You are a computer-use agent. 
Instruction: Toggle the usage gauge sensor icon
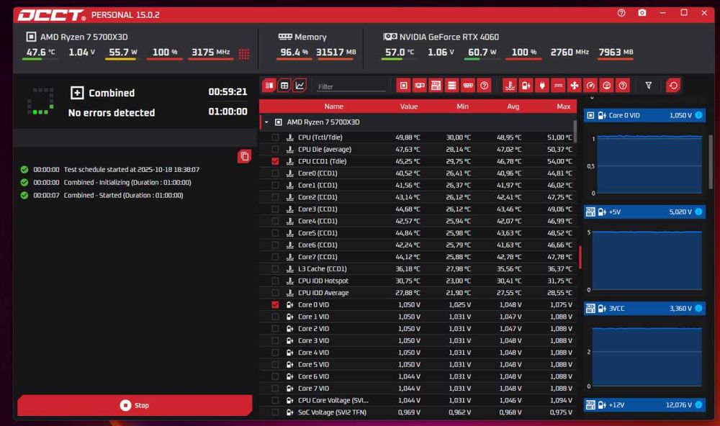click(606, 86)
